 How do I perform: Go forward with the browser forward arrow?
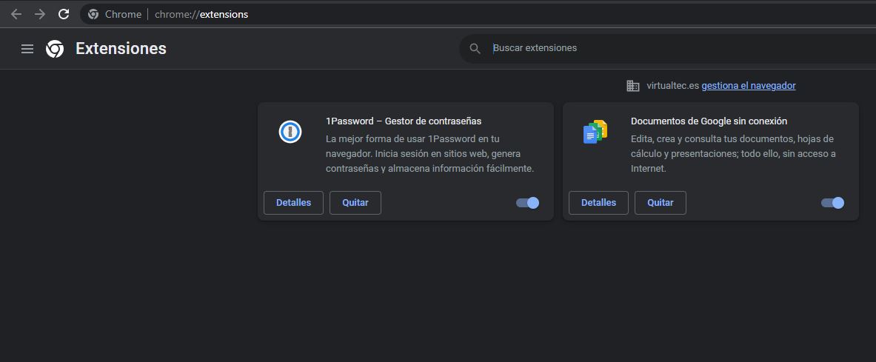(40, 15)
